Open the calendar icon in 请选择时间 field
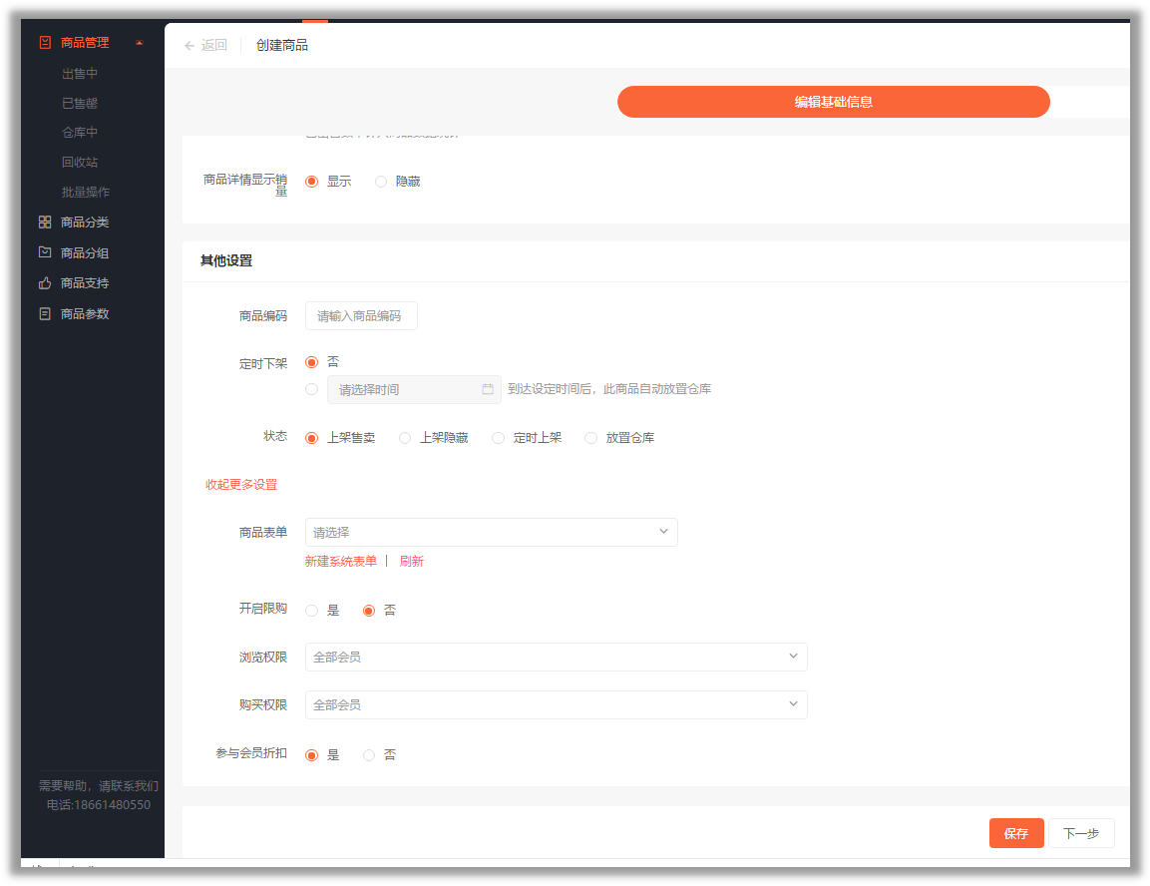This screenshot has width=1150, height=886. (x=488, y=389)
